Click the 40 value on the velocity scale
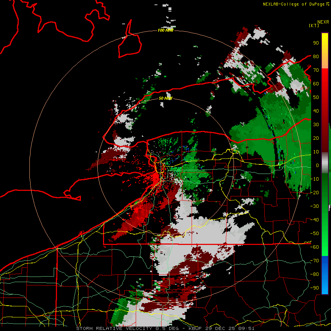This screenshot has height=331, width=331. point(316,111)
